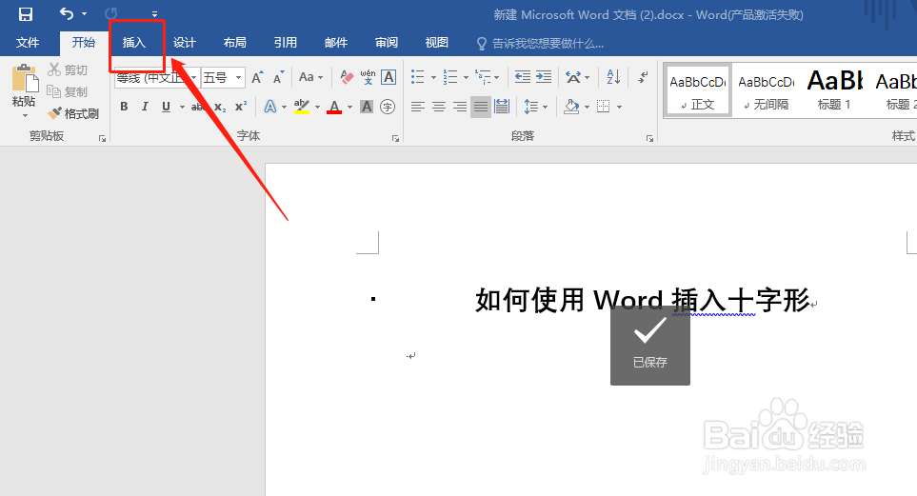Undo the last action

tap(67, 13)
